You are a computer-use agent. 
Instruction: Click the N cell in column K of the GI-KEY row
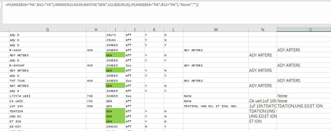click(x=154, y=126)
